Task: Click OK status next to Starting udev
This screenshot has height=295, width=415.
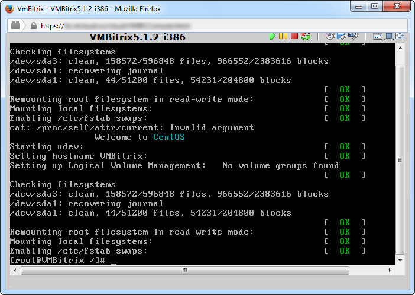Action: [345, 146]
